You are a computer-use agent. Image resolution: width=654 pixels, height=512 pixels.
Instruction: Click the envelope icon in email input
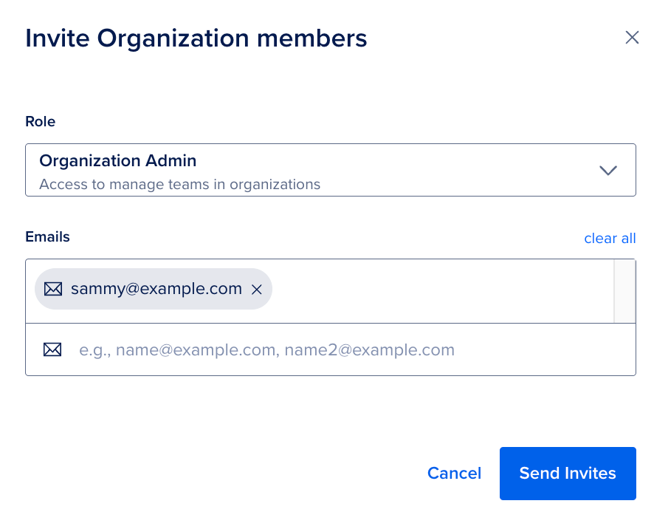tap(52, 349)
